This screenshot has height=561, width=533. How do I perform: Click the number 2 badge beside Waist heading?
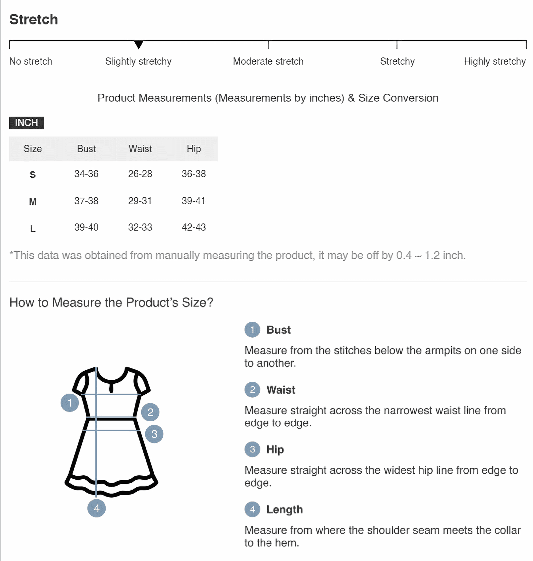[x=252, y=390]
